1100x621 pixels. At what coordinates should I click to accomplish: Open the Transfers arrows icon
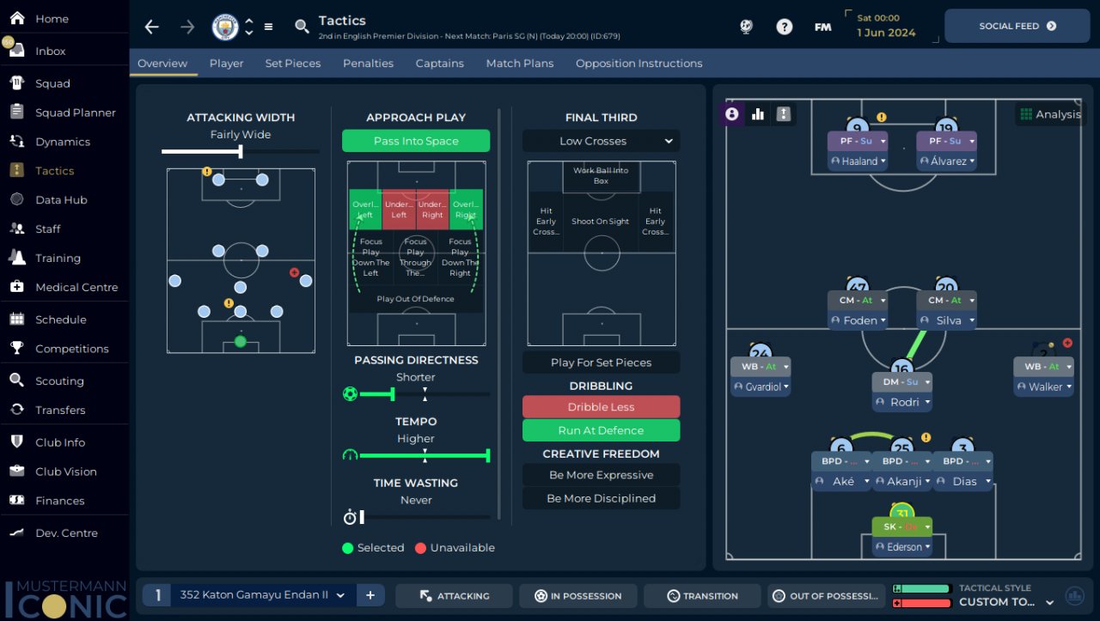(x=16, y=410)
